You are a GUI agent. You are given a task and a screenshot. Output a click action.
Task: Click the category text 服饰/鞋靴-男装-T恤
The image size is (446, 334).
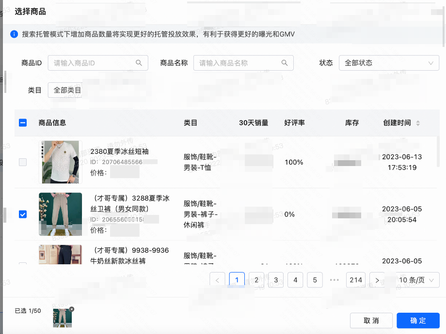pyautogui.click(x=200, y=162)
